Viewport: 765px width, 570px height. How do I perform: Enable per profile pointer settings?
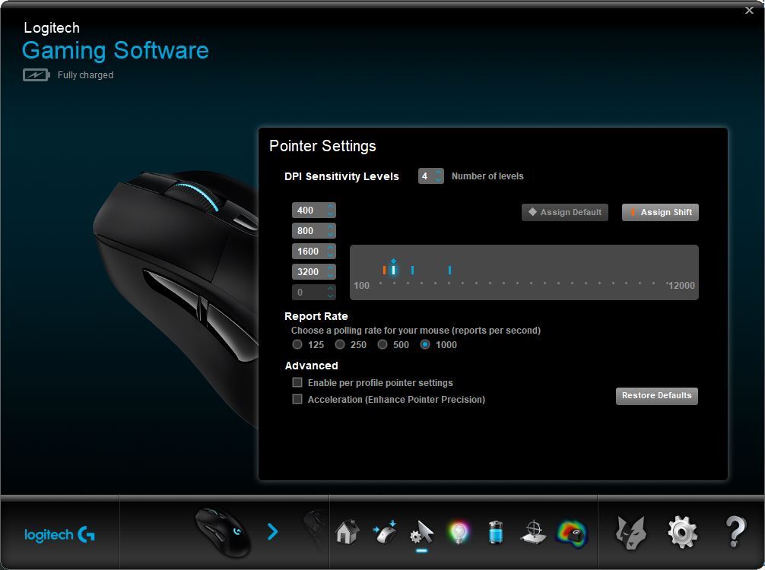pos(297,382)
